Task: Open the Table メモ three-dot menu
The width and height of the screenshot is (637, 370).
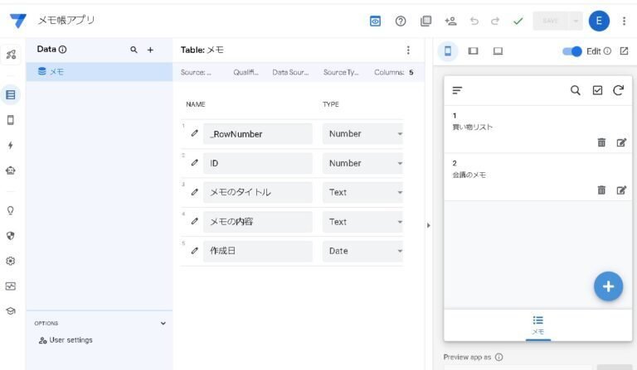Action: pyautogui.click(x=408, y=50)
